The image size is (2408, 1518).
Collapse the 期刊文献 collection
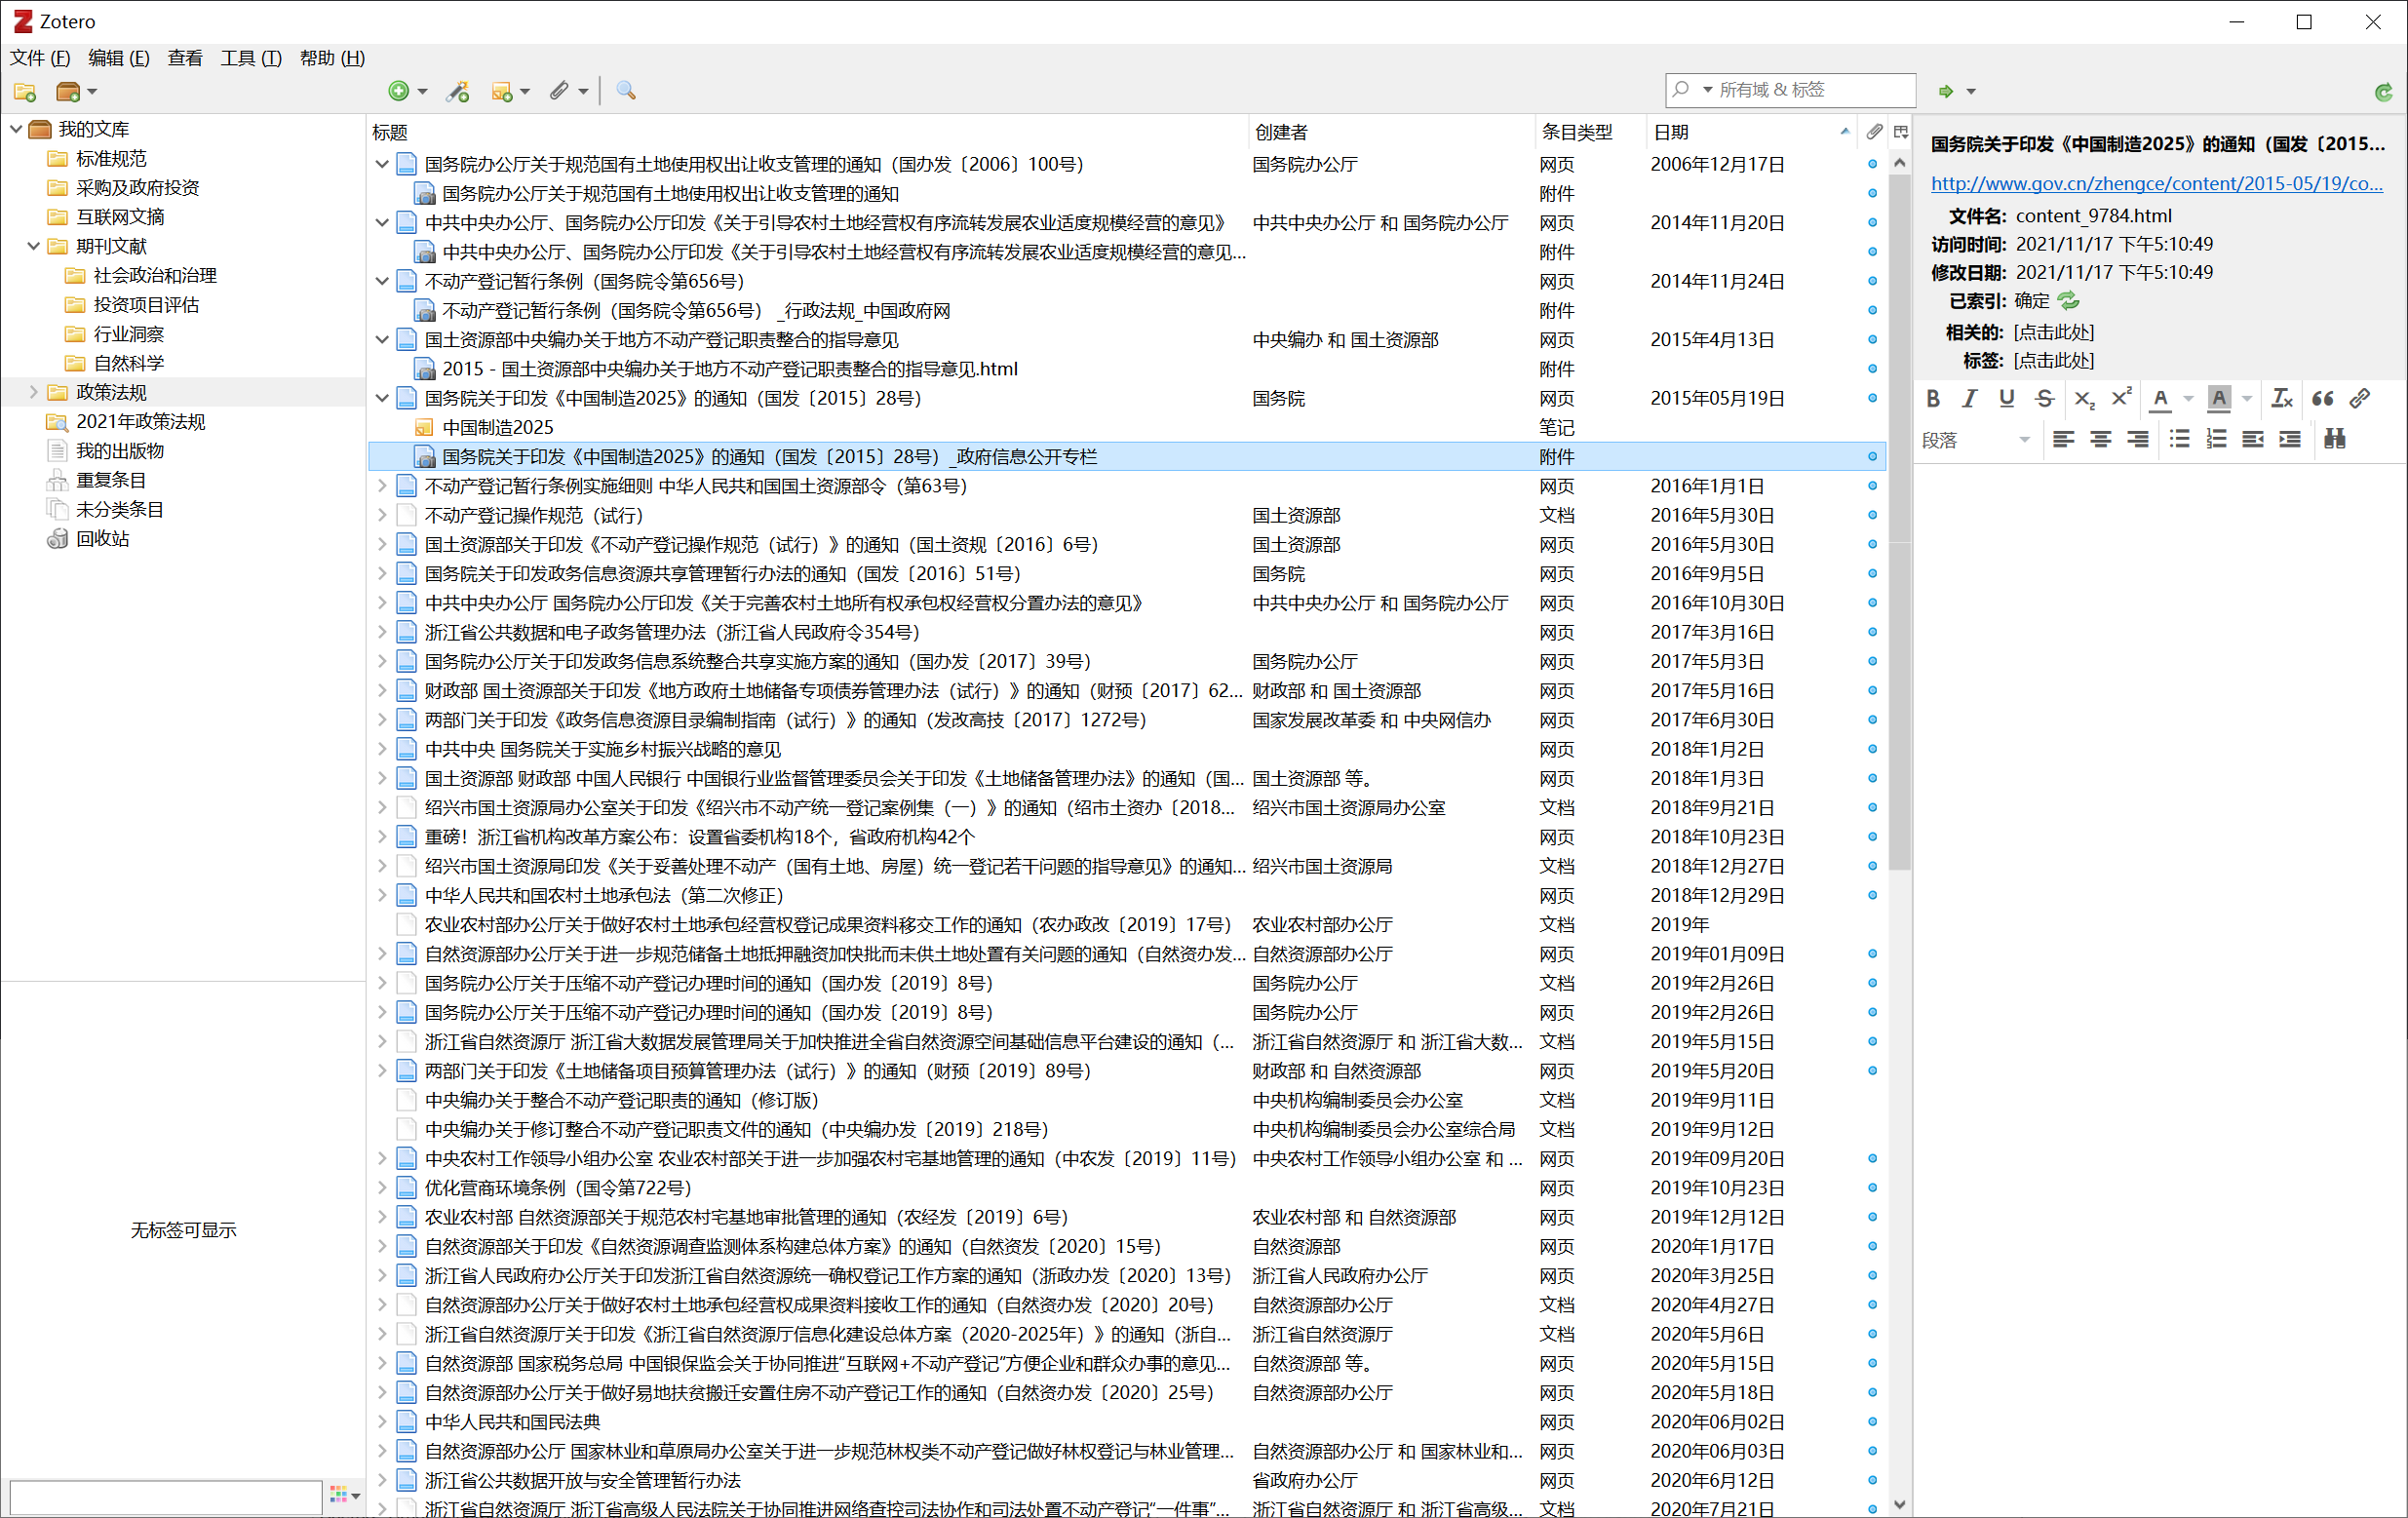pyautogui.click(x=33, y=246)
